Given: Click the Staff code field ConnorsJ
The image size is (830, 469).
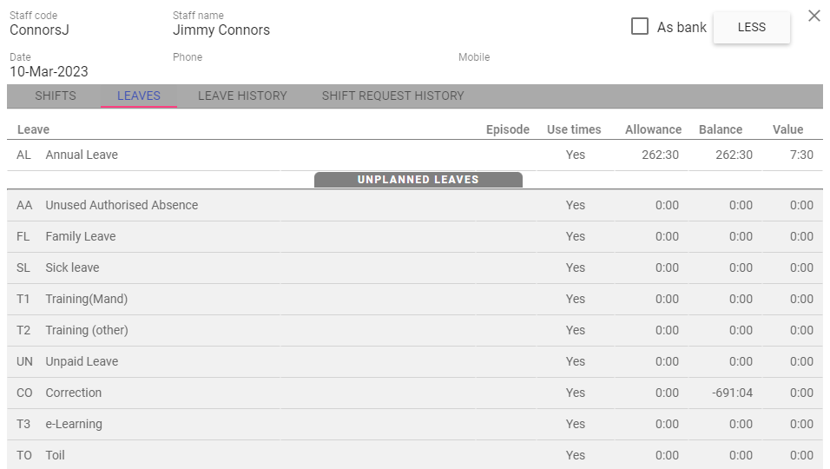Looking at the screenshot, I should (x=39, y=30).
